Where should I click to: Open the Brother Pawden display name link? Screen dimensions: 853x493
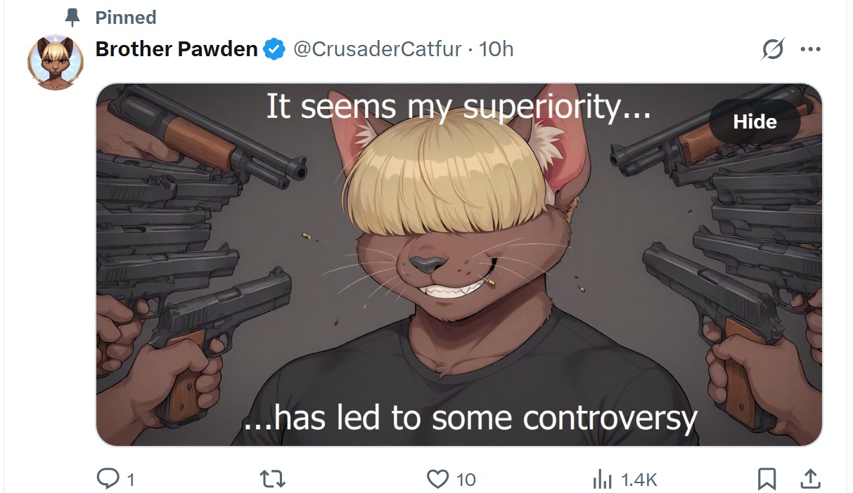pyautogui.click(x=177, y=49)
